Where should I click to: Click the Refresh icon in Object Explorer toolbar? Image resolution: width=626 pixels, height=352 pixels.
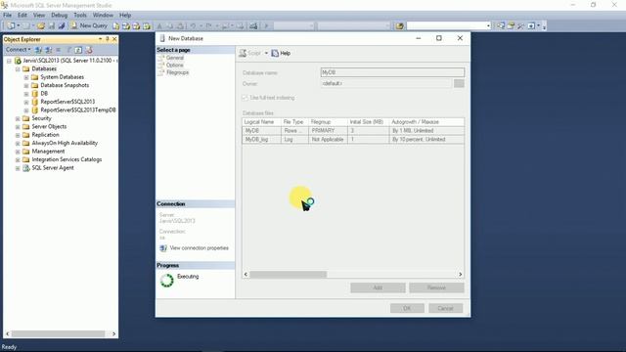[x=78, y=50]
